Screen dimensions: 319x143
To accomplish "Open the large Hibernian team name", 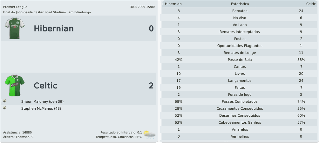I will click(x=53, y=29).
